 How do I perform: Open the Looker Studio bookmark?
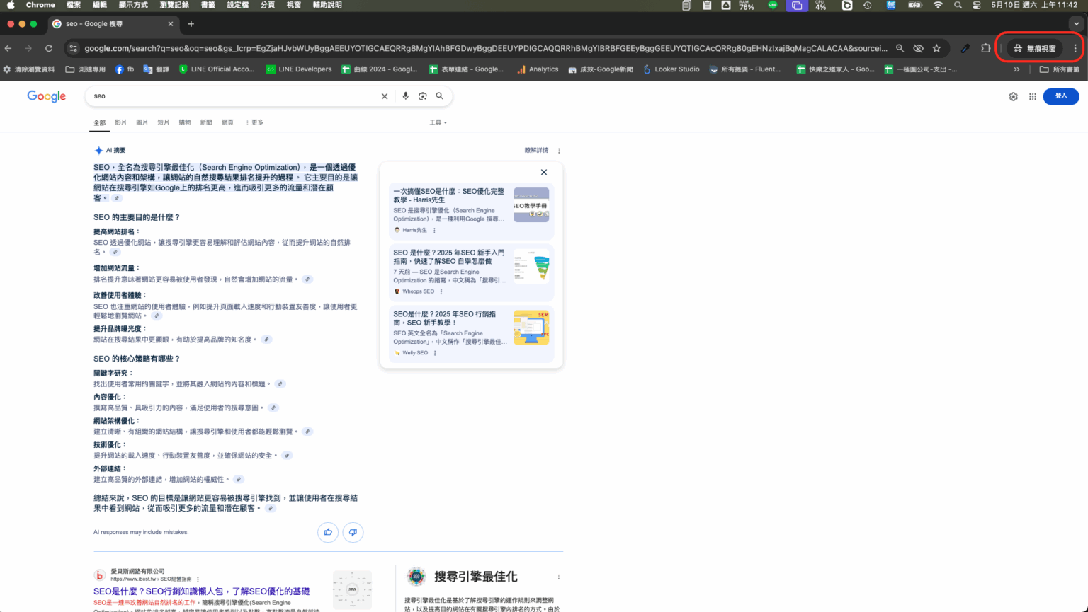[x=671, y=69]
